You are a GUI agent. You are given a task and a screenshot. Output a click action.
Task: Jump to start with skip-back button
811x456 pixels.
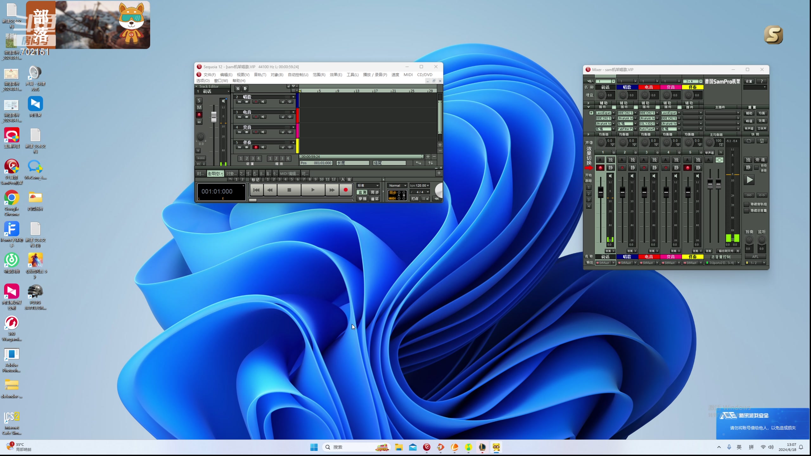(x=256, y=190)
